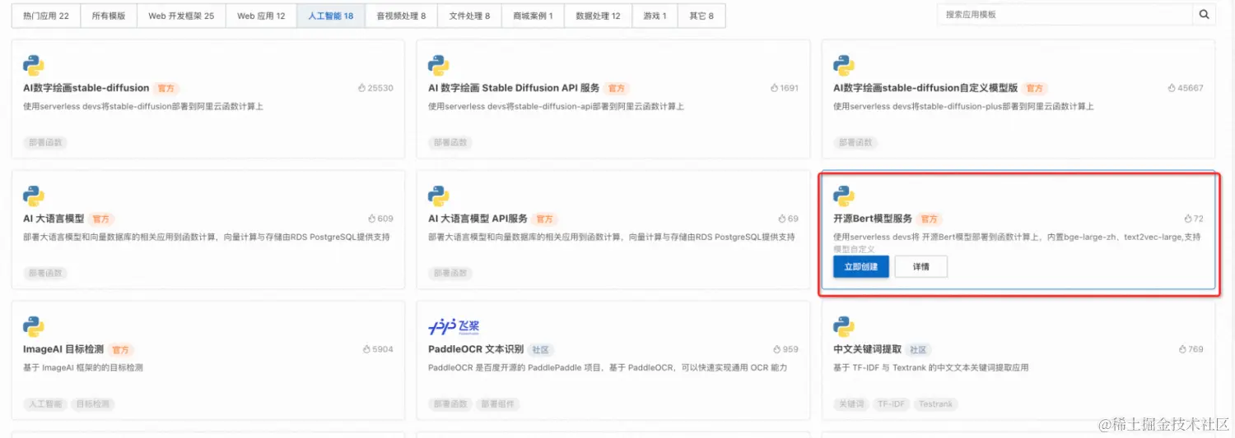Open PaddleOCR 文本识别 title
This screenshot has width=1235, height=438.
point(476,349)
